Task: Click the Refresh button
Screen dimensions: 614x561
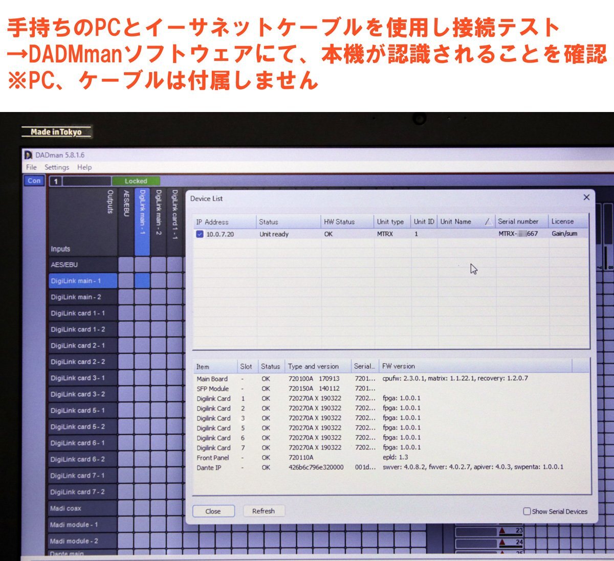Action: coord(264,511)
